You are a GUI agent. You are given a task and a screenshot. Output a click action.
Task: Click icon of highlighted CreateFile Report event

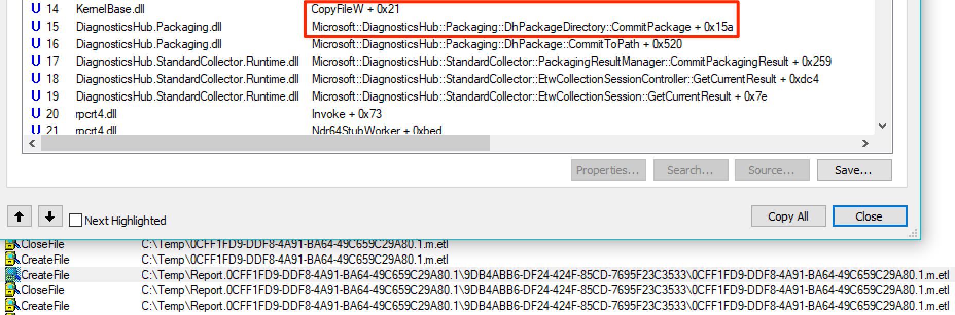[x=12, y=275]
